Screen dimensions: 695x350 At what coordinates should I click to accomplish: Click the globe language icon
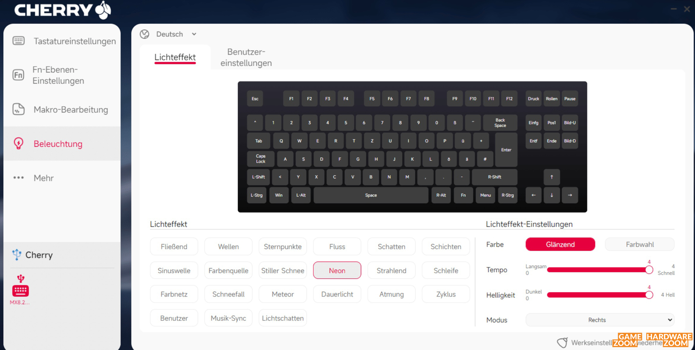145,34
